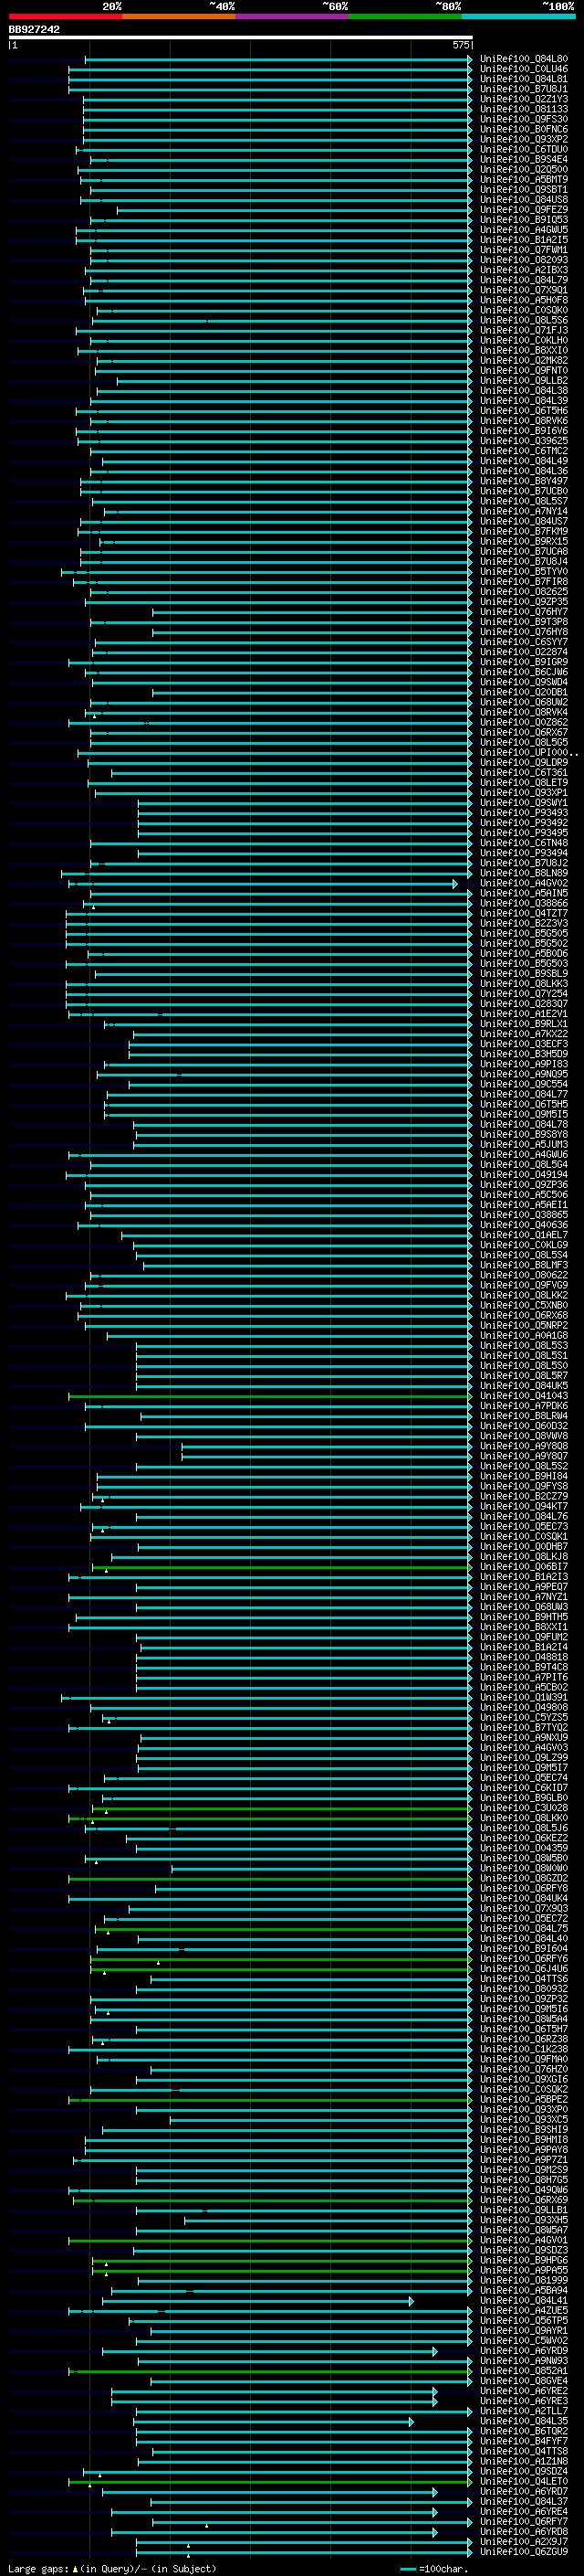Select the UniRef100_Q9FS30 entry
Viewport: 584px width, 2576px height.
(x=523, y=119)
